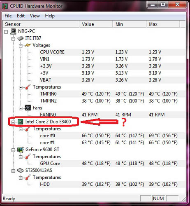Click thermometer icon beside ITE Temperatures
This screenshot has height=206, width=190.
click(28, 87)
